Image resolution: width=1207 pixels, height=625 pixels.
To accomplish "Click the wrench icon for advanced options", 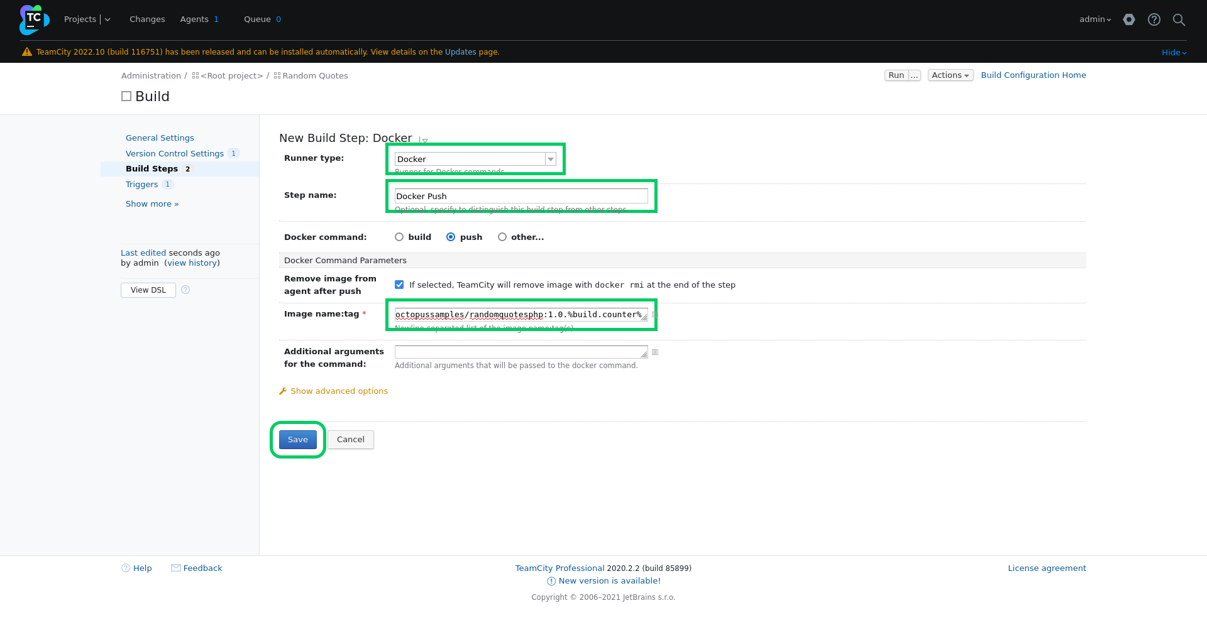I will pos(283,391).
